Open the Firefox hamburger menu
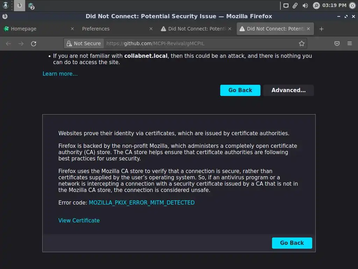358x269 pixels. click(x=350, y=43)
